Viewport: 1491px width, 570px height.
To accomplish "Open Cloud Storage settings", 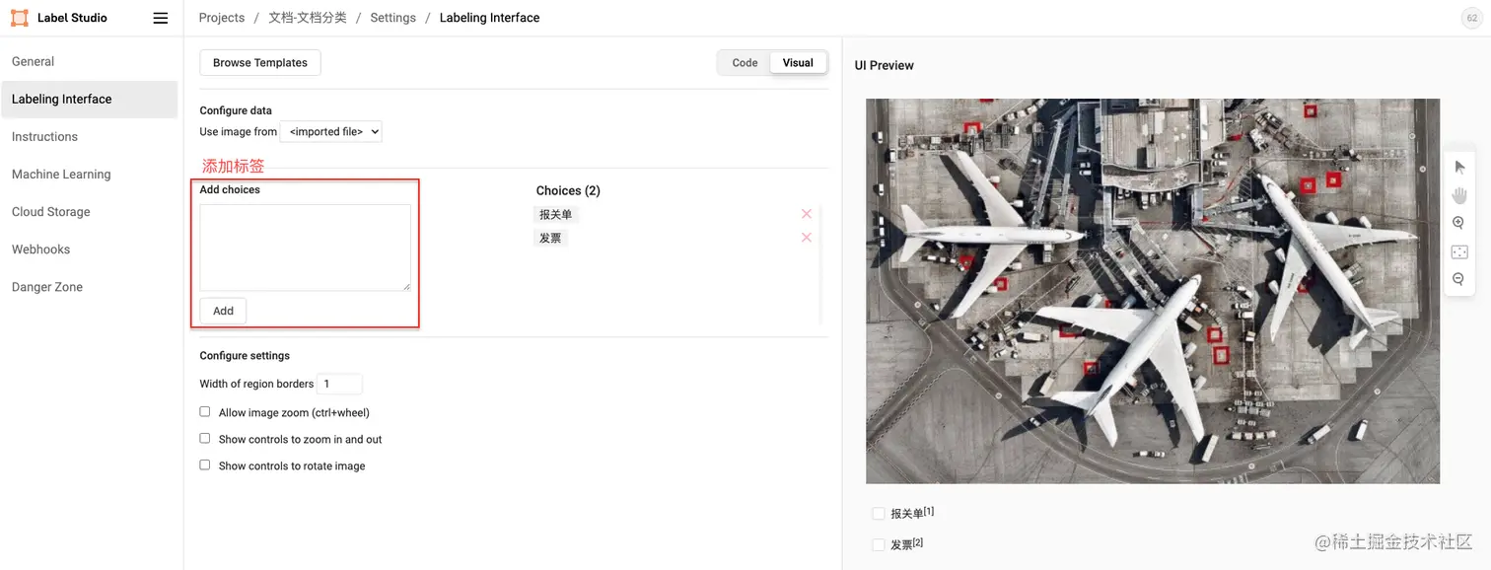I will tap(50, 211).
